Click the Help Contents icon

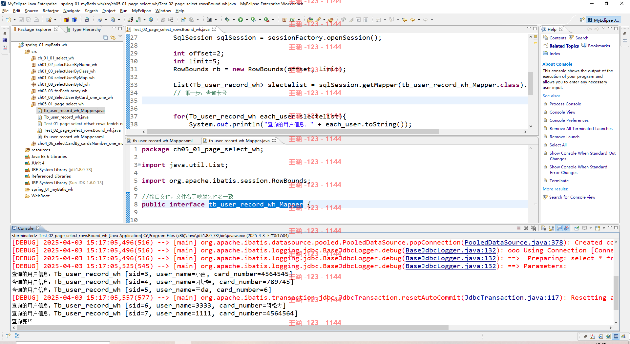[545, 37]
